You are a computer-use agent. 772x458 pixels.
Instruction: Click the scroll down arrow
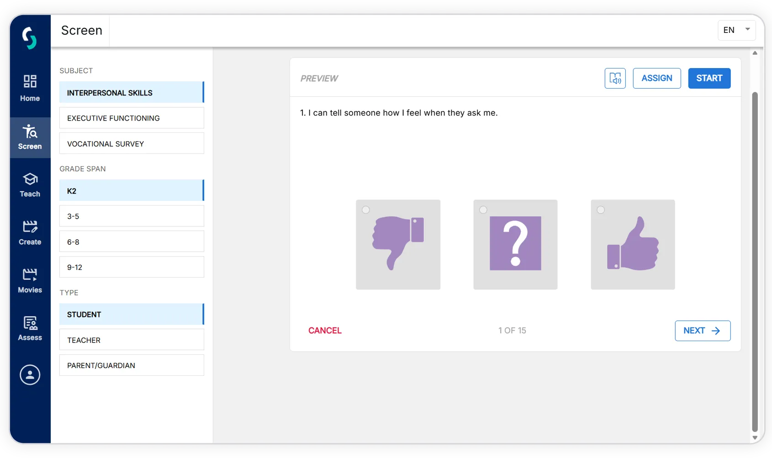(x=755, y=437)
